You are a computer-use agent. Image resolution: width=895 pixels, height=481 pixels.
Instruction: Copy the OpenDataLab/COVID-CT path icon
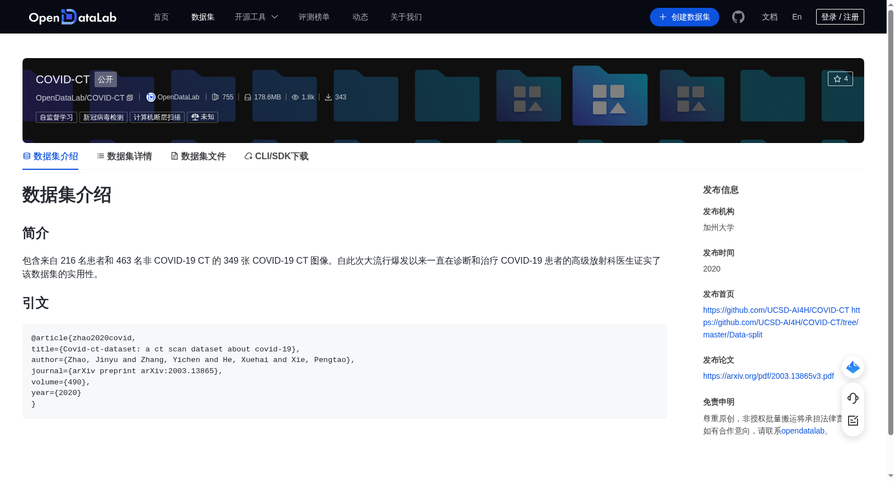pos(130,98)
